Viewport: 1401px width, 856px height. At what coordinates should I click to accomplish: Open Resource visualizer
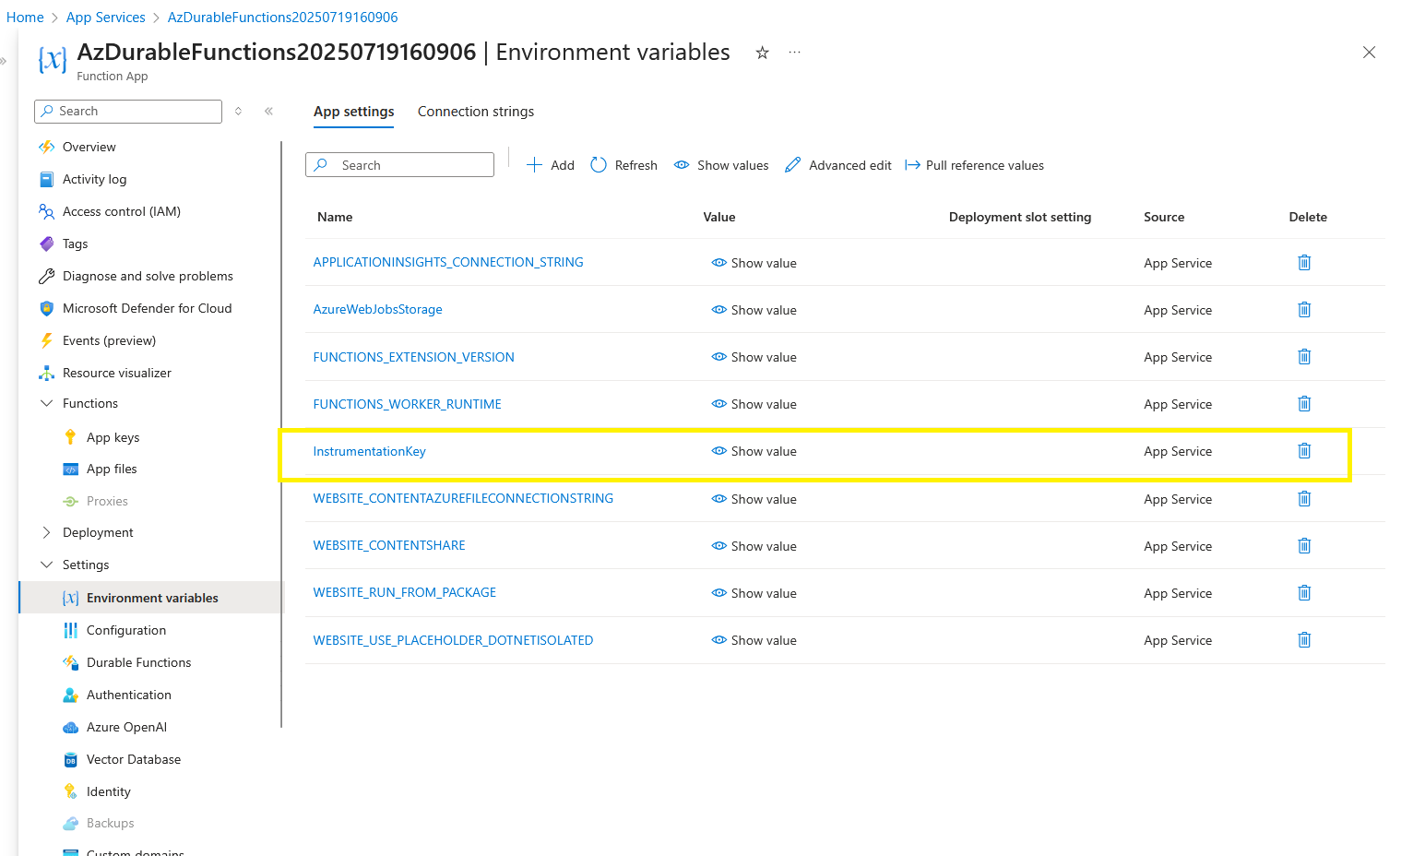116,373
